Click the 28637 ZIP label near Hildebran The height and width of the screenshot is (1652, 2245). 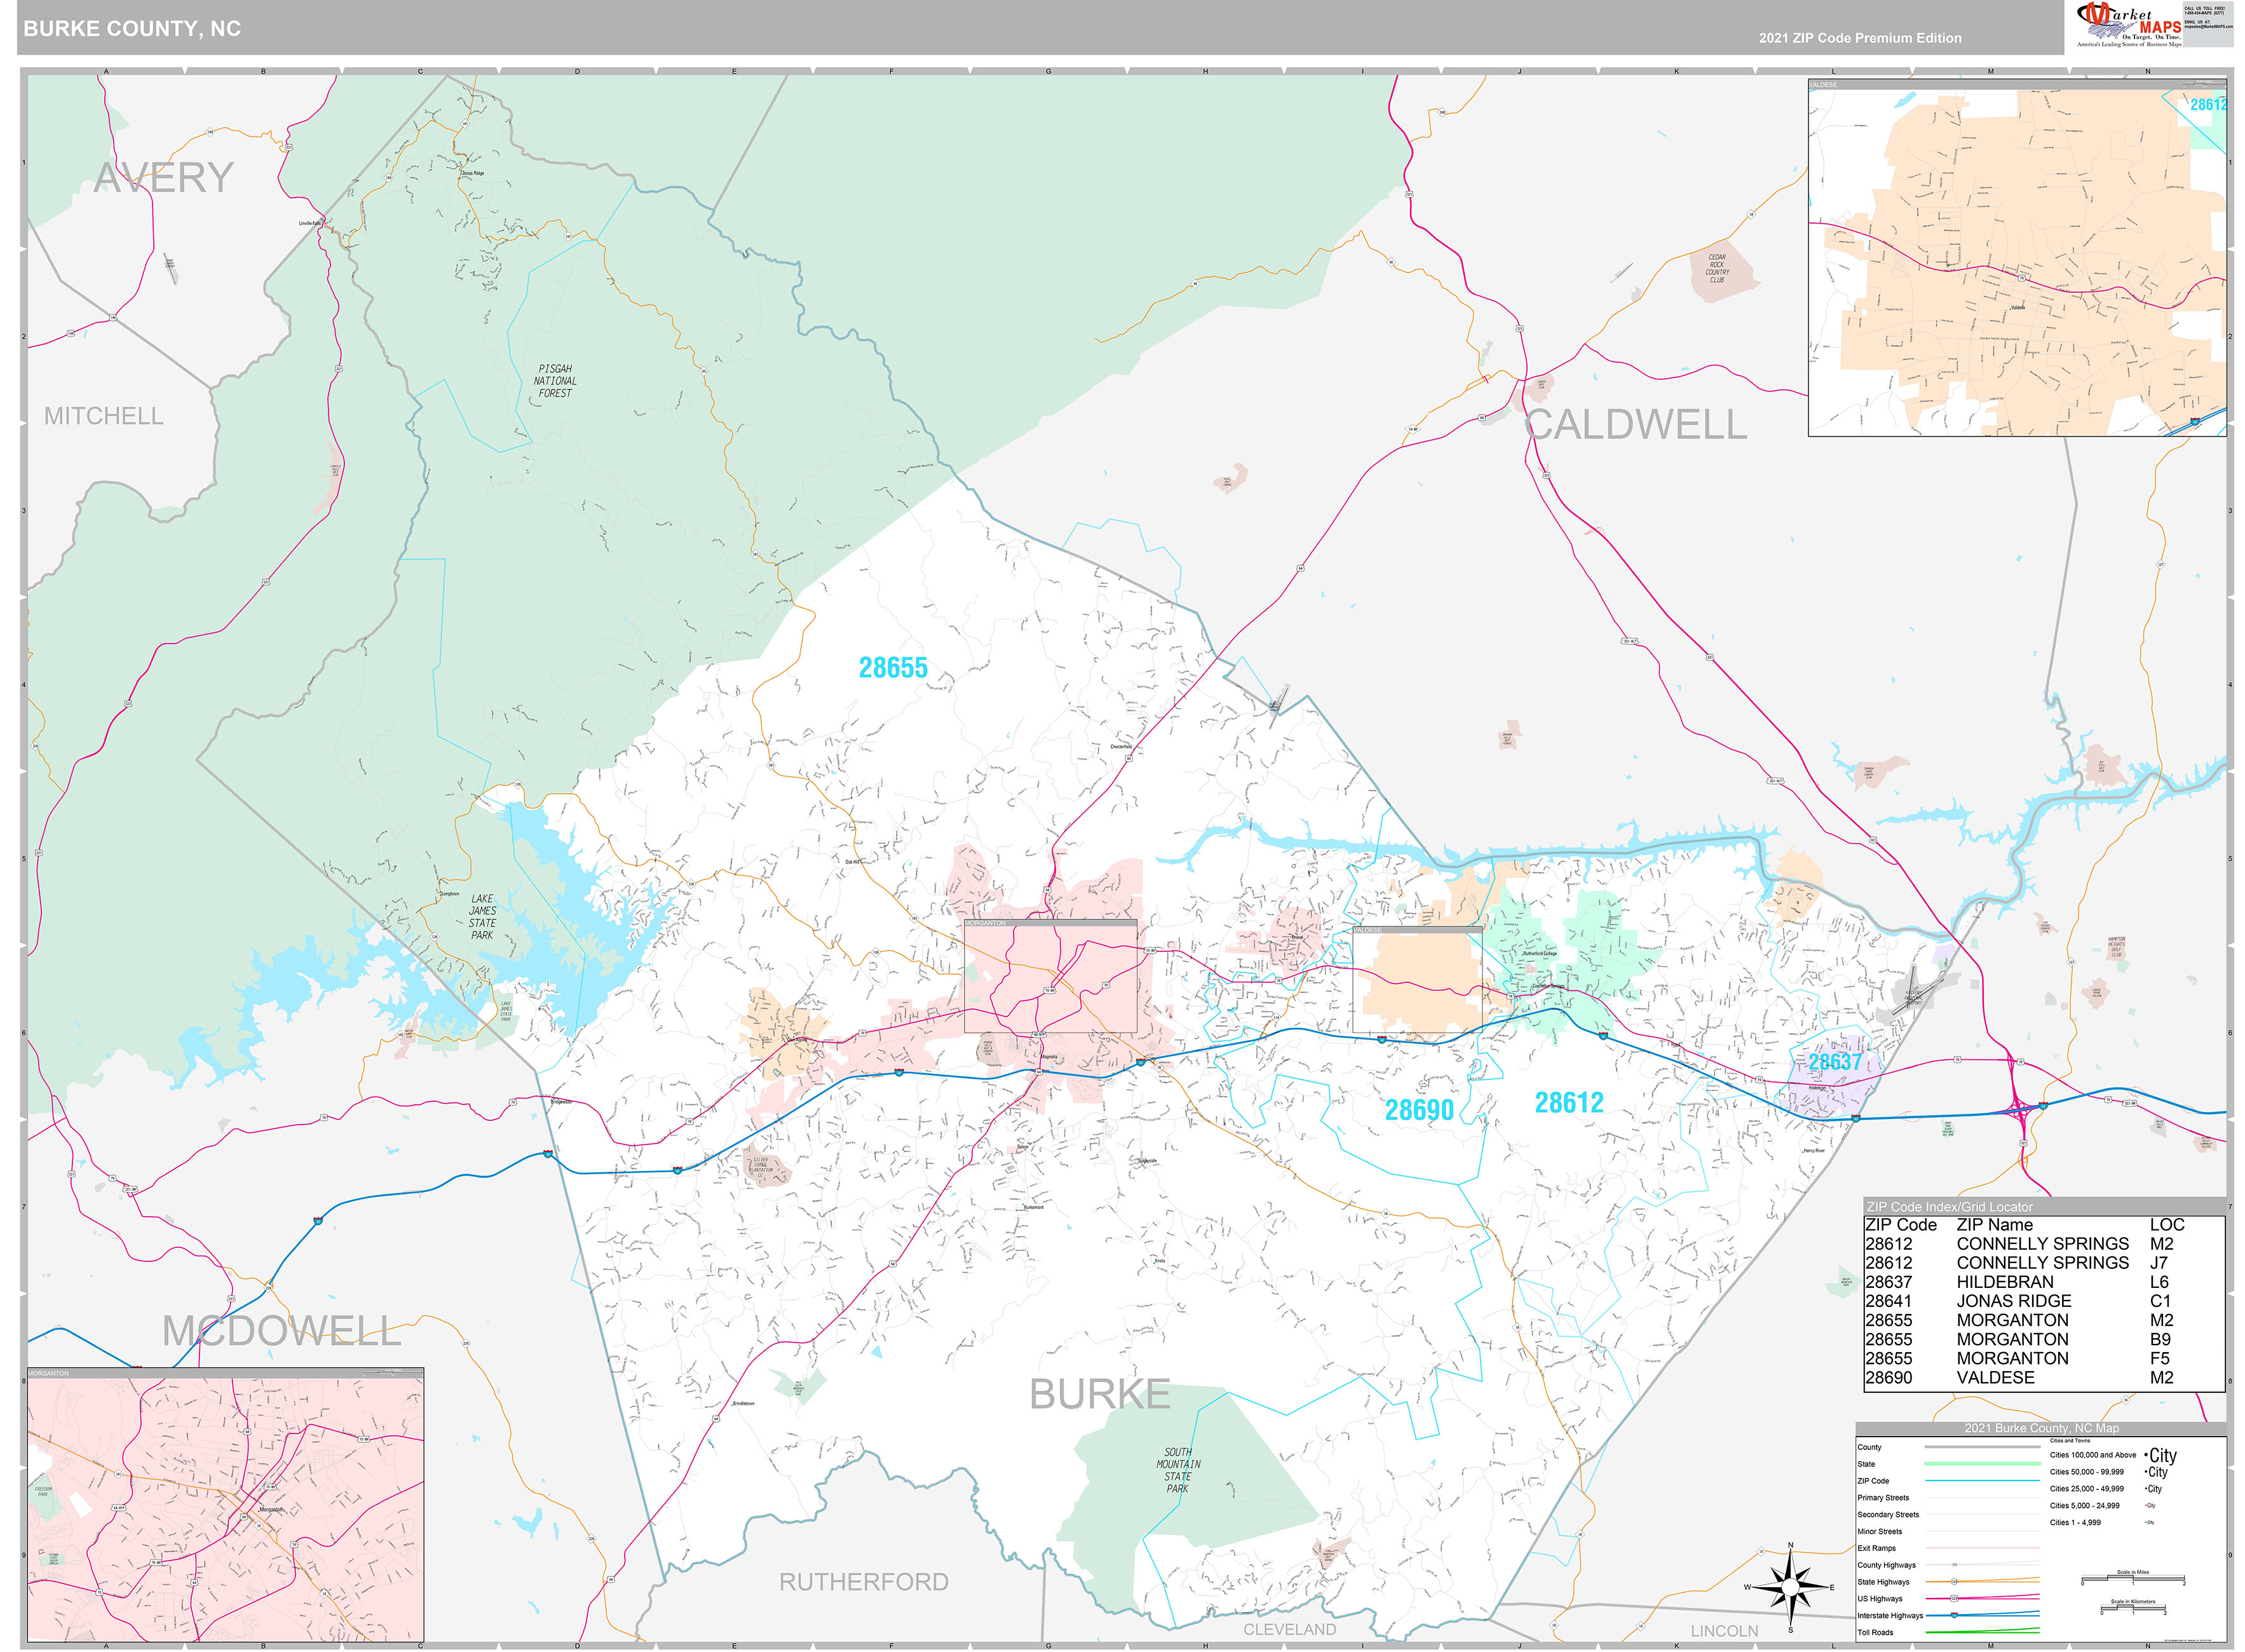pos(1835,1062)
